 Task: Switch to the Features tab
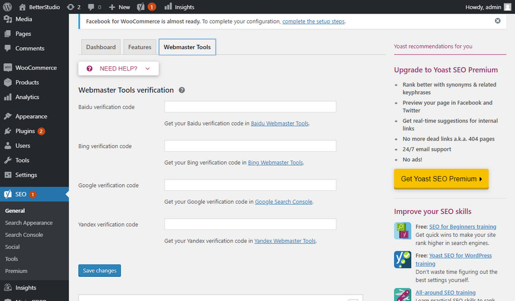(140, 47)
